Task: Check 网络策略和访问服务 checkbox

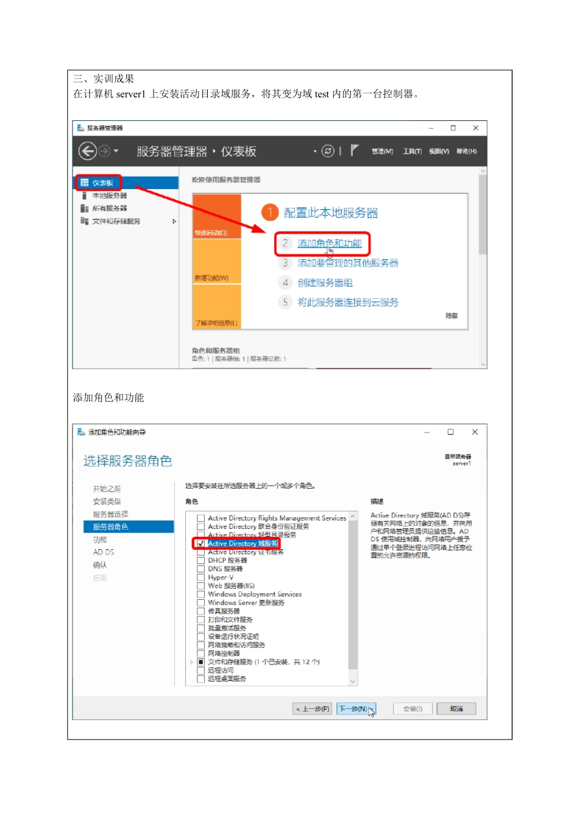Action: (201, 645)
